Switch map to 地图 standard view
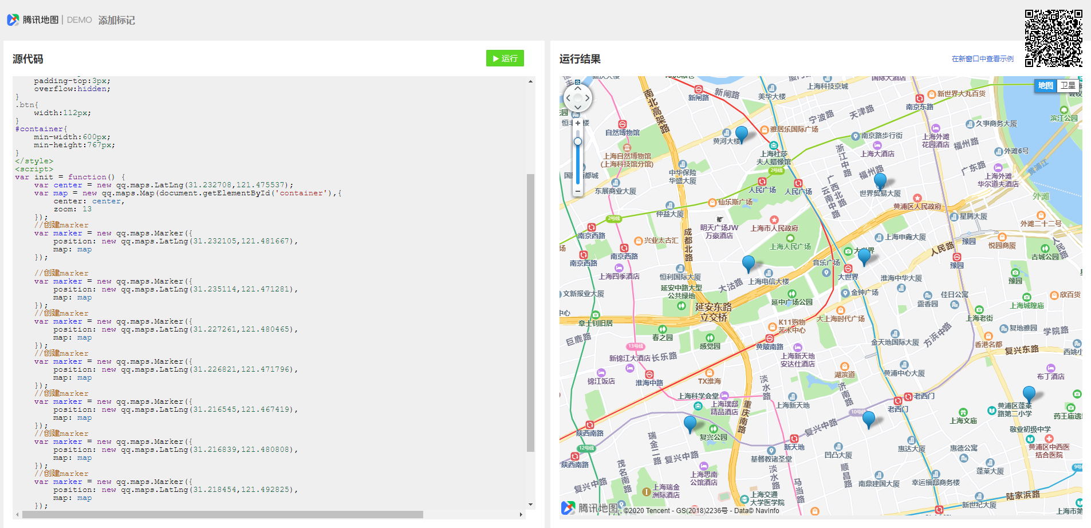 coord(1045,86)
